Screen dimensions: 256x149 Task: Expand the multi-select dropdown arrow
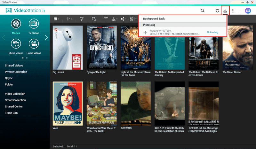pyautogui.click(x=136, y=19)
